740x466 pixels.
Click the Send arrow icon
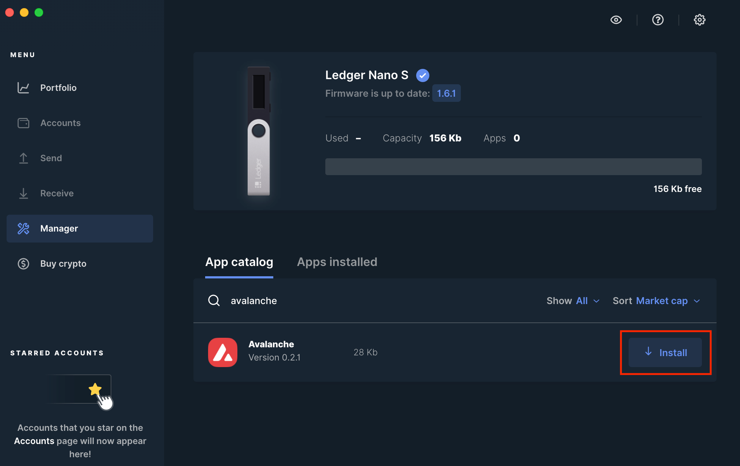(x=23, y=158)
